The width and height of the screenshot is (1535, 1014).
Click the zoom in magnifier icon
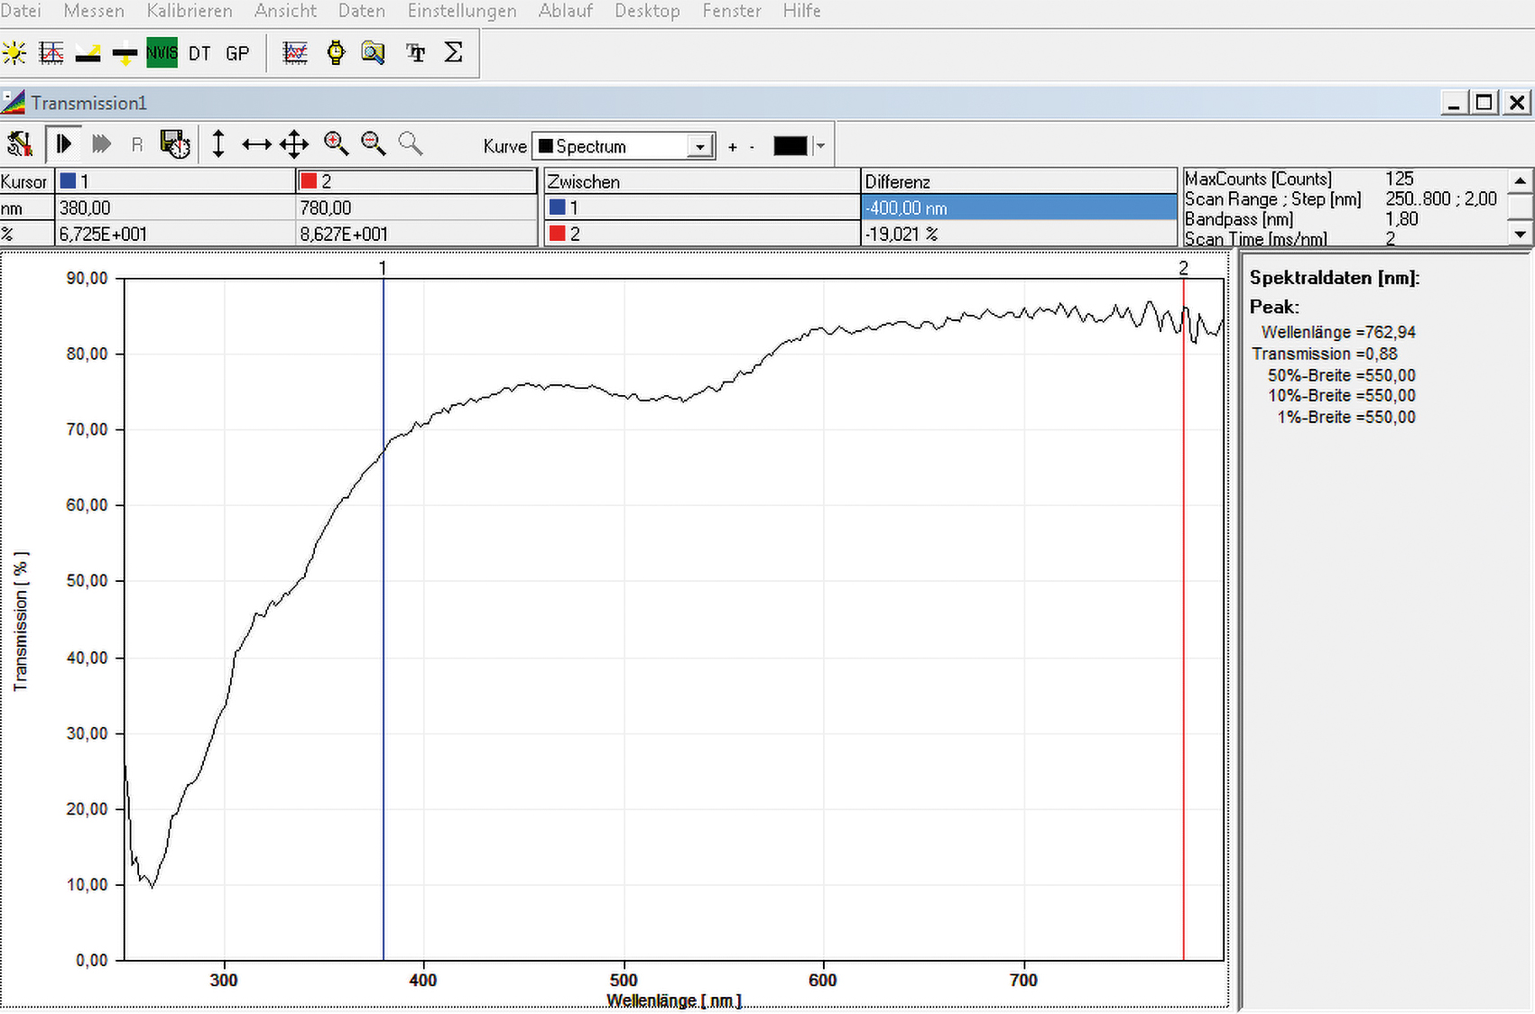(336, 143)
